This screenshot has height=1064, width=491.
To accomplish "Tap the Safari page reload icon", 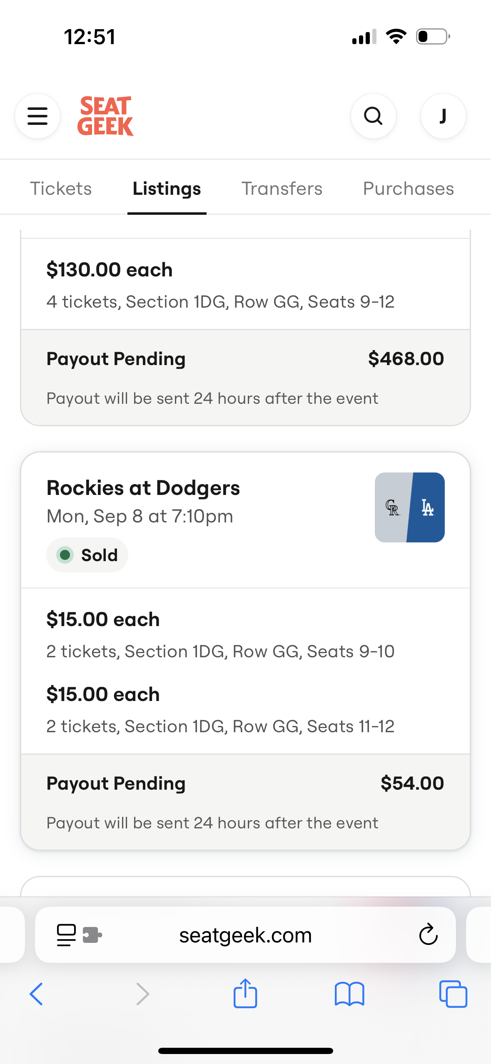I will pyautogui.click(x=428, y=935).
